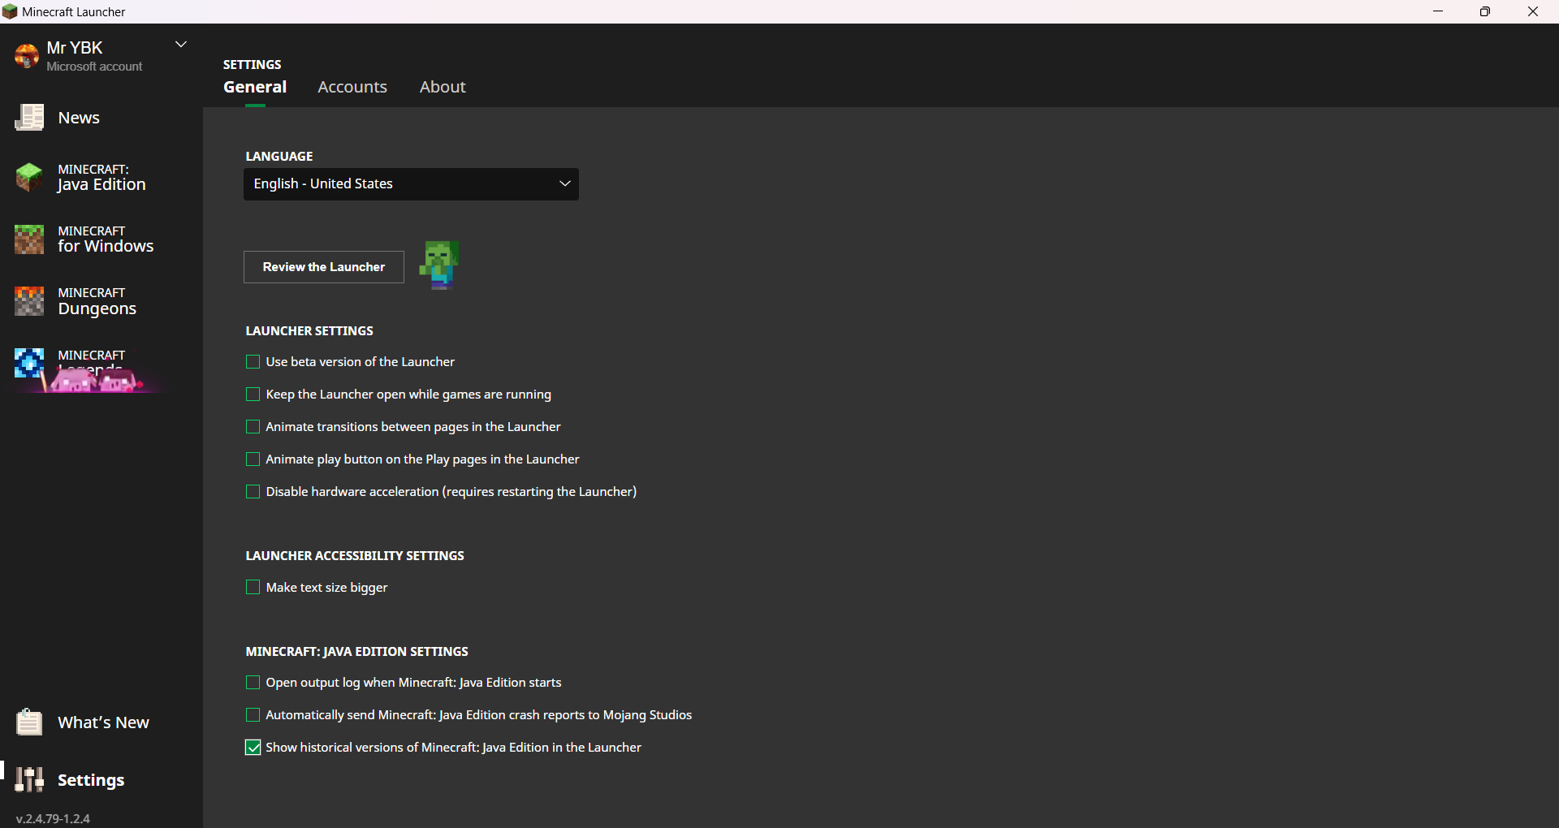
Task: Enable Use beta version of the Launcher
Action: tap(253, 362)
